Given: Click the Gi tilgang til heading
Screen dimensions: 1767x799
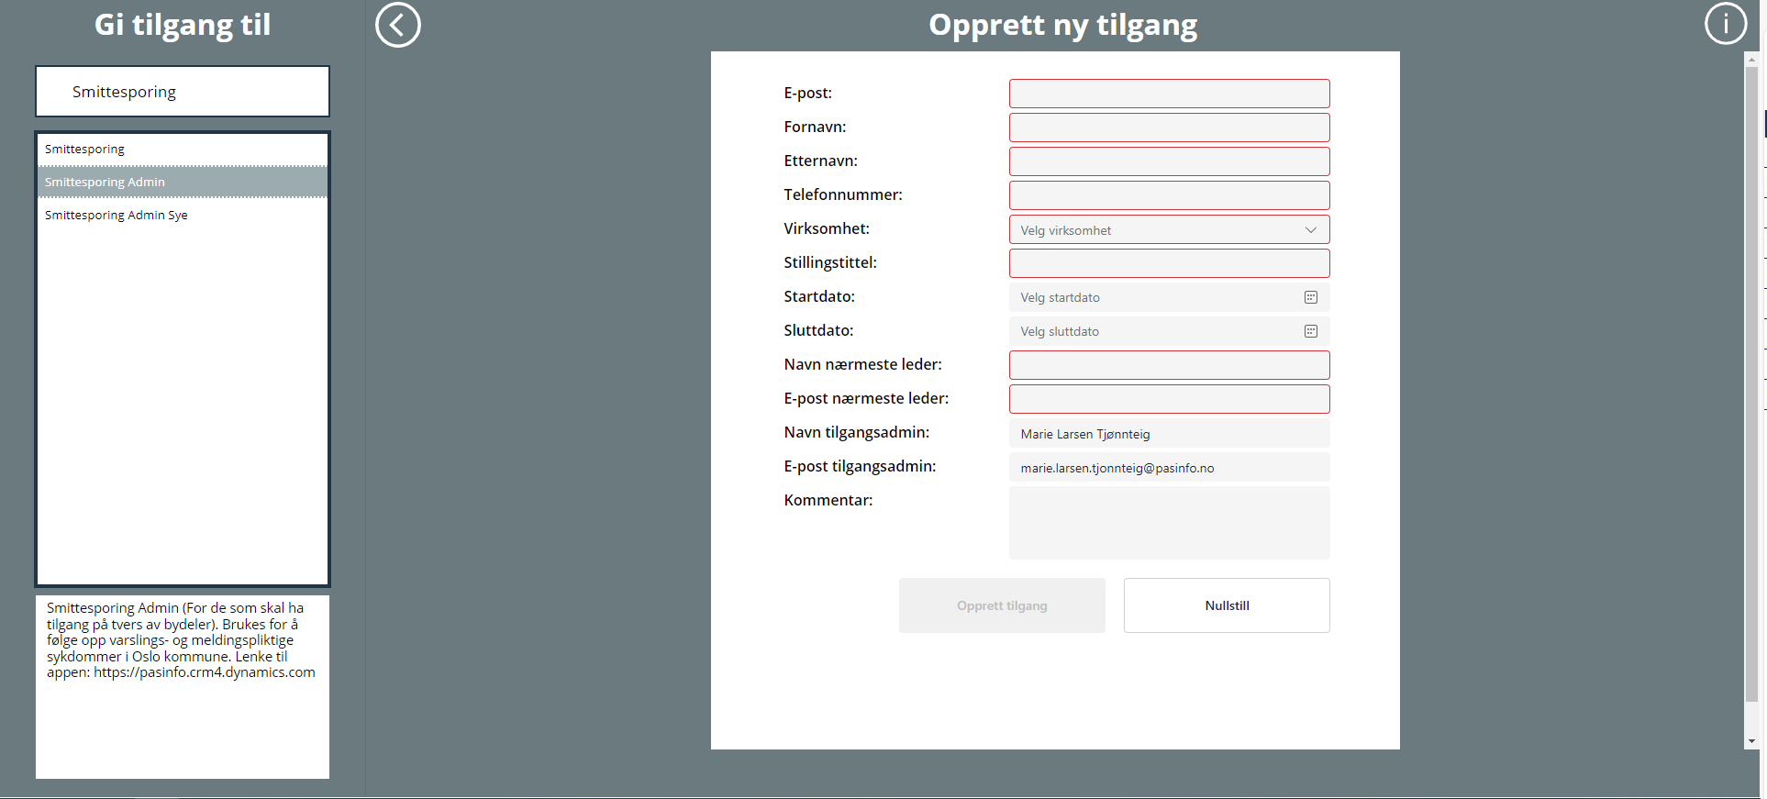Looking at the screenshot, I should [x=183, y=25].
